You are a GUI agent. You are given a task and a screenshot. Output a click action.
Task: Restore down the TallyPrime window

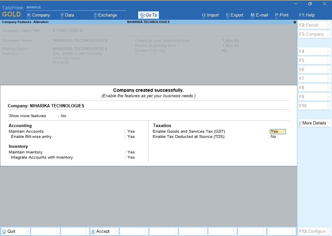310,4
